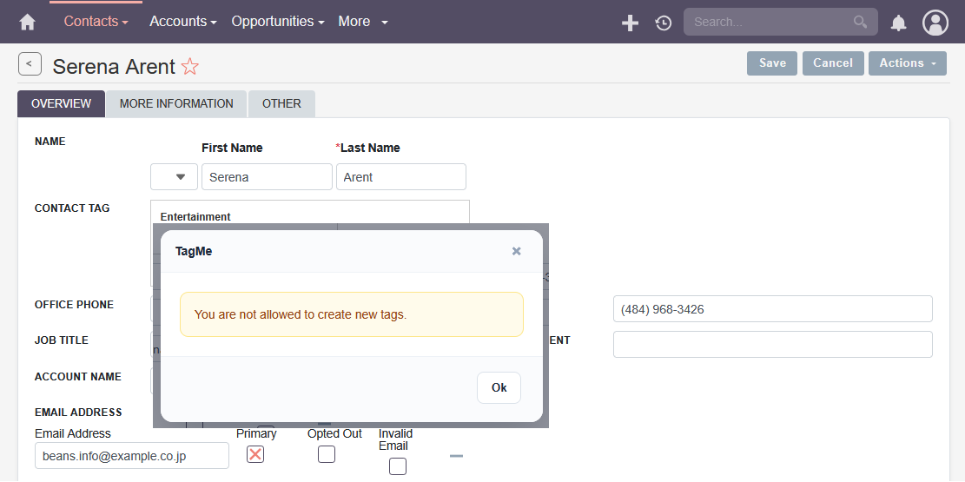The height and width of the screenshot is (482, 965).
Task: Click the back arrow beside contact name
Action: pos(30,64)
